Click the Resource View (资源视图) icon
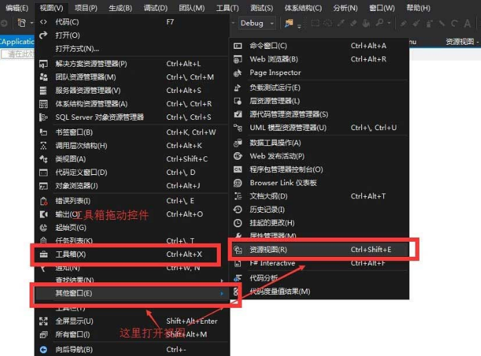 point(238,249)
